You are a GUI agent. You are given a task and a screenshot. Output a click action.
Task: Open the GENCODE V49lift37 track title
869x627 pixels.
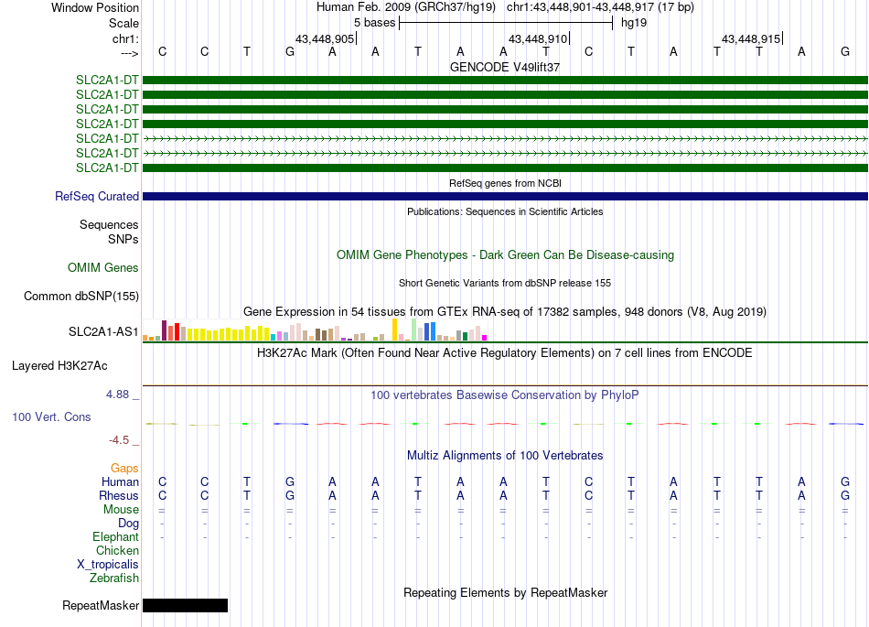(505, 67)
